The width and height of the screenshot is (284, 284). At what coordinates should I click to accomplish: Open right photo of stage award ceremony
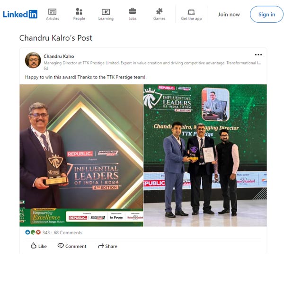[205, 155]
